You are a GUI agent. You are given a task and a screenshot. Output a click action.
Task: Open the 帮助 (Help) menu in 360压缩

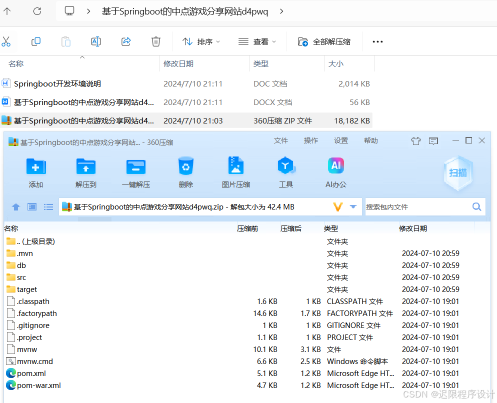pyautogui.click(x=370, y=140)
